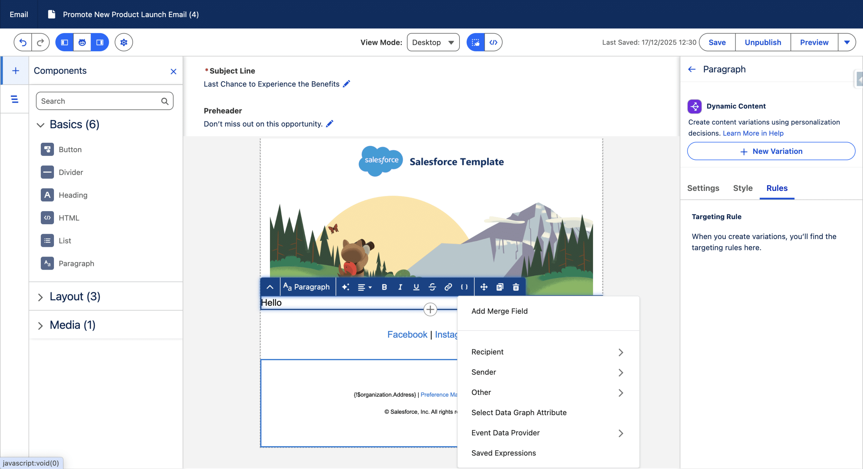Toggle the left panel visibility button
Image resolution: width=863 pixels, height=469 pixels.
tap(64, 42)
